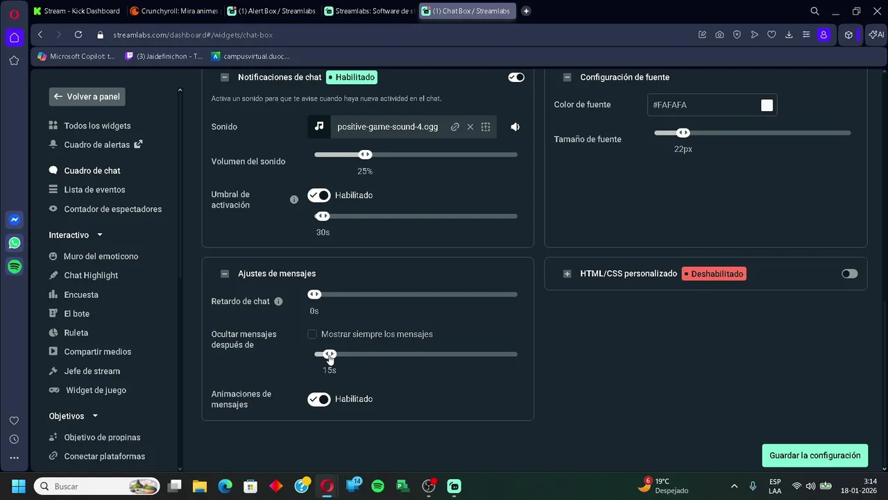
Task: Show info about Umbral de activación
Action: [294, 199]
